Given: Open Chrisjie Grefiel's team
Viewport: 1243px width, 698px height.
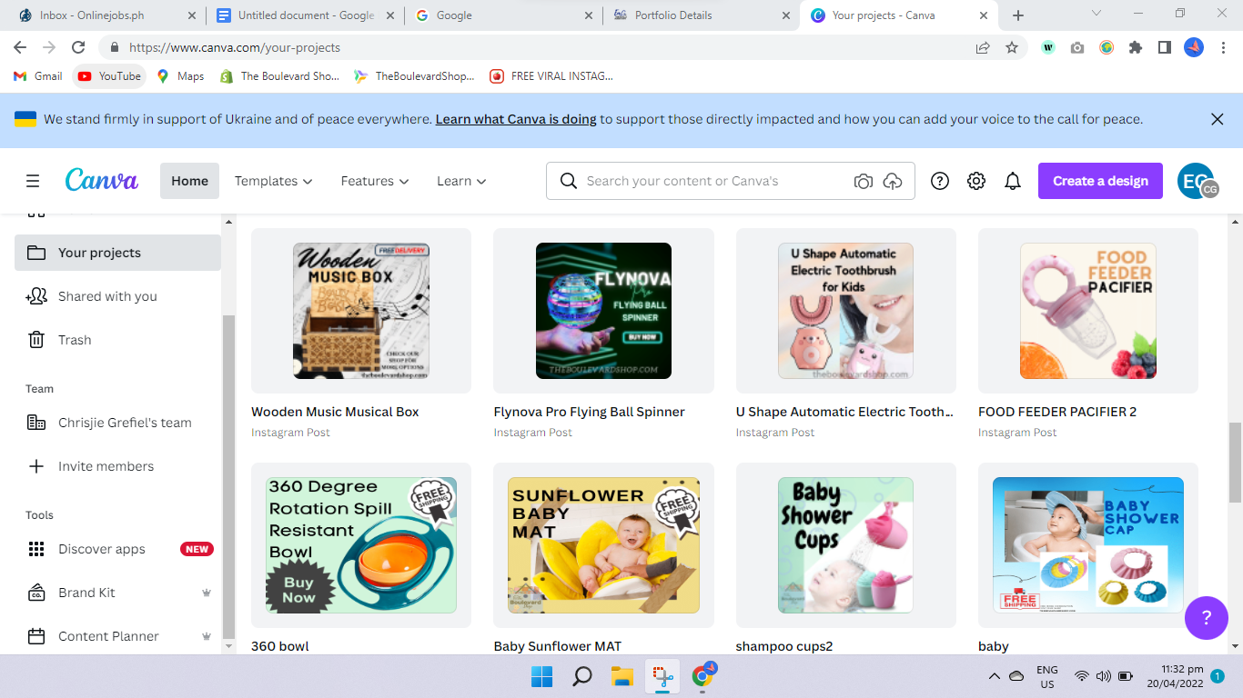Looking at the screenshot, I should click(117, 423).
